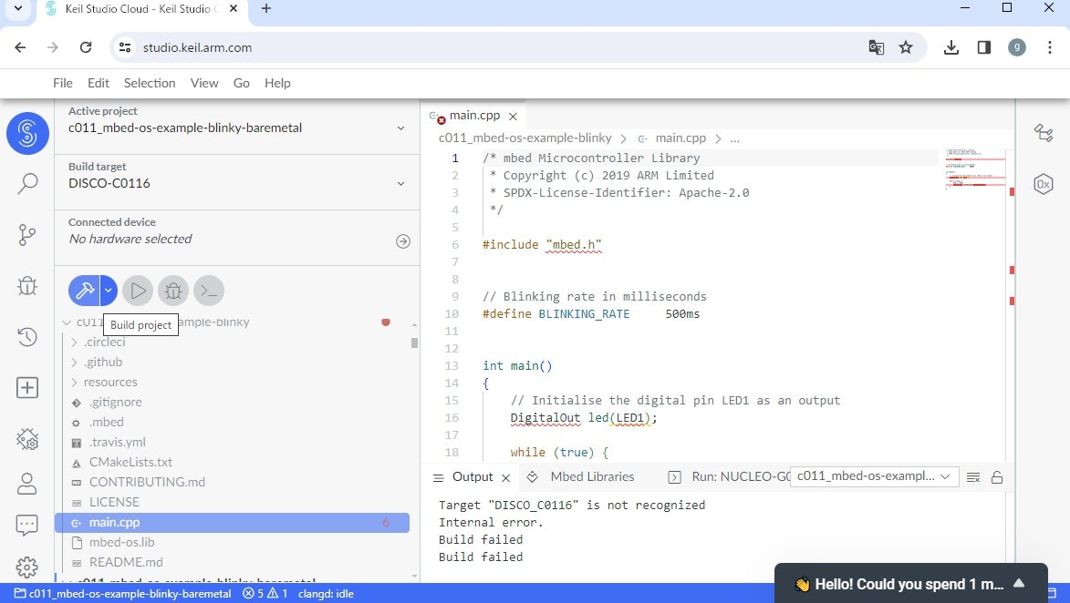Open README.md file
Viewport: 1070px width, 603px height.
tap(126, 562)
